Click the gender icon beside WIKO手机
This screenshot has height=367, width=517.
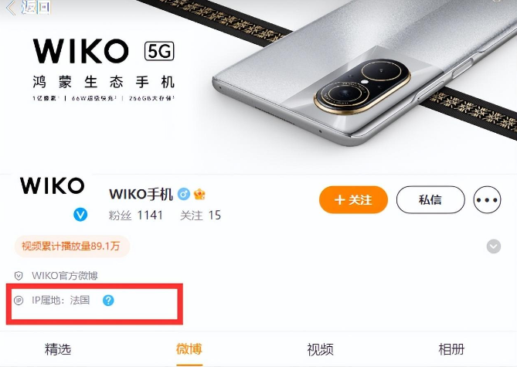(184, 194)
